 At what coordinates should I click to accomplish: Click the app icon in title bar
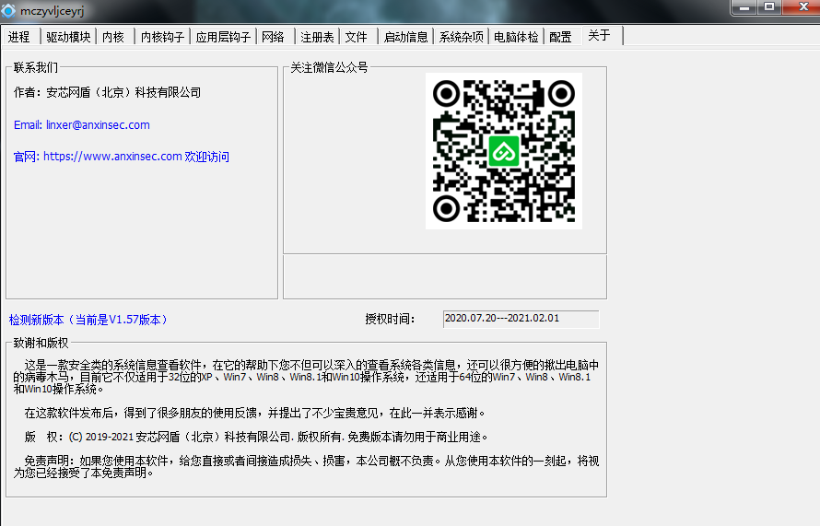coord(8,10)
